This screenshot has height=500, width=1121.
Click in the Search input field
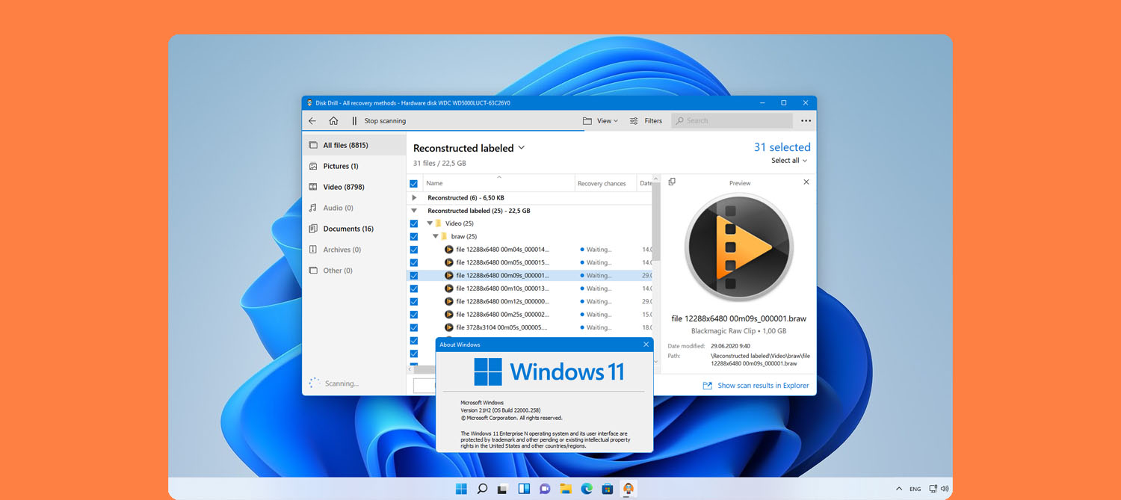(732, 120)
